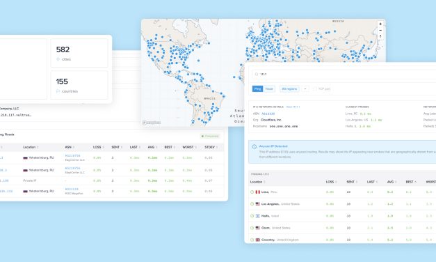Zoom out of the map with minus button

coord(380,31)
